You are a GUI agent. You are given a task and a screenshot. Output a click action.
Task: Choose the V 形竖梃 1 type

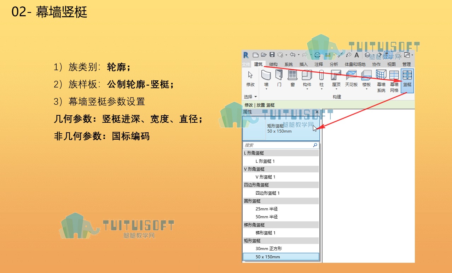click(x=281, y=177)
